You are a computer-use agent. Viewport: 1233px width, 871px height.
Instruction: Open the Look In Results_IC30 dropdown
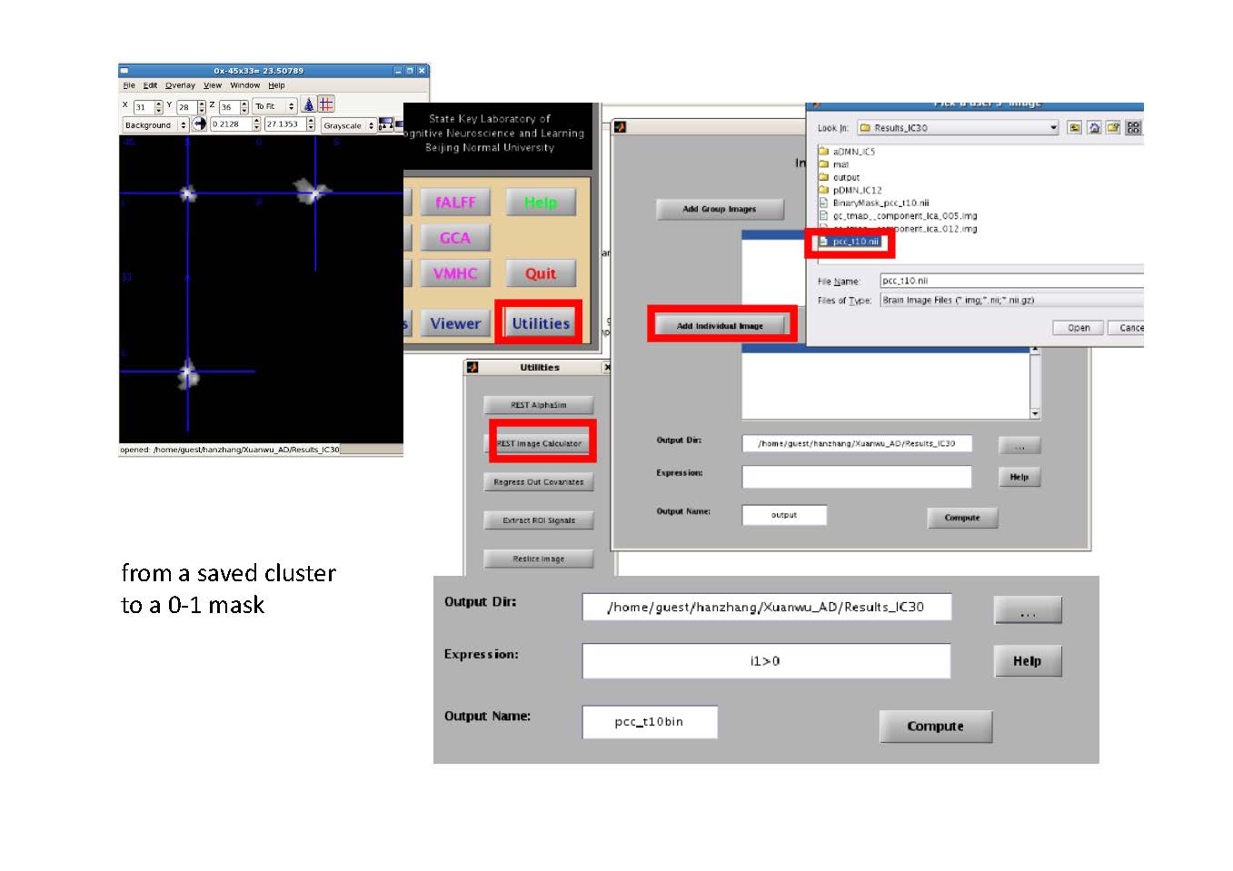coord(958,128)
